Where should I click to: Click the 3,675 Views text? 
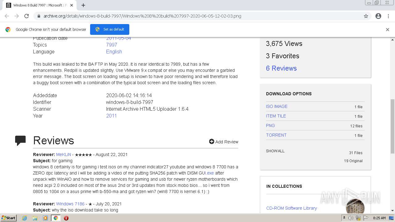click(284, 43)
